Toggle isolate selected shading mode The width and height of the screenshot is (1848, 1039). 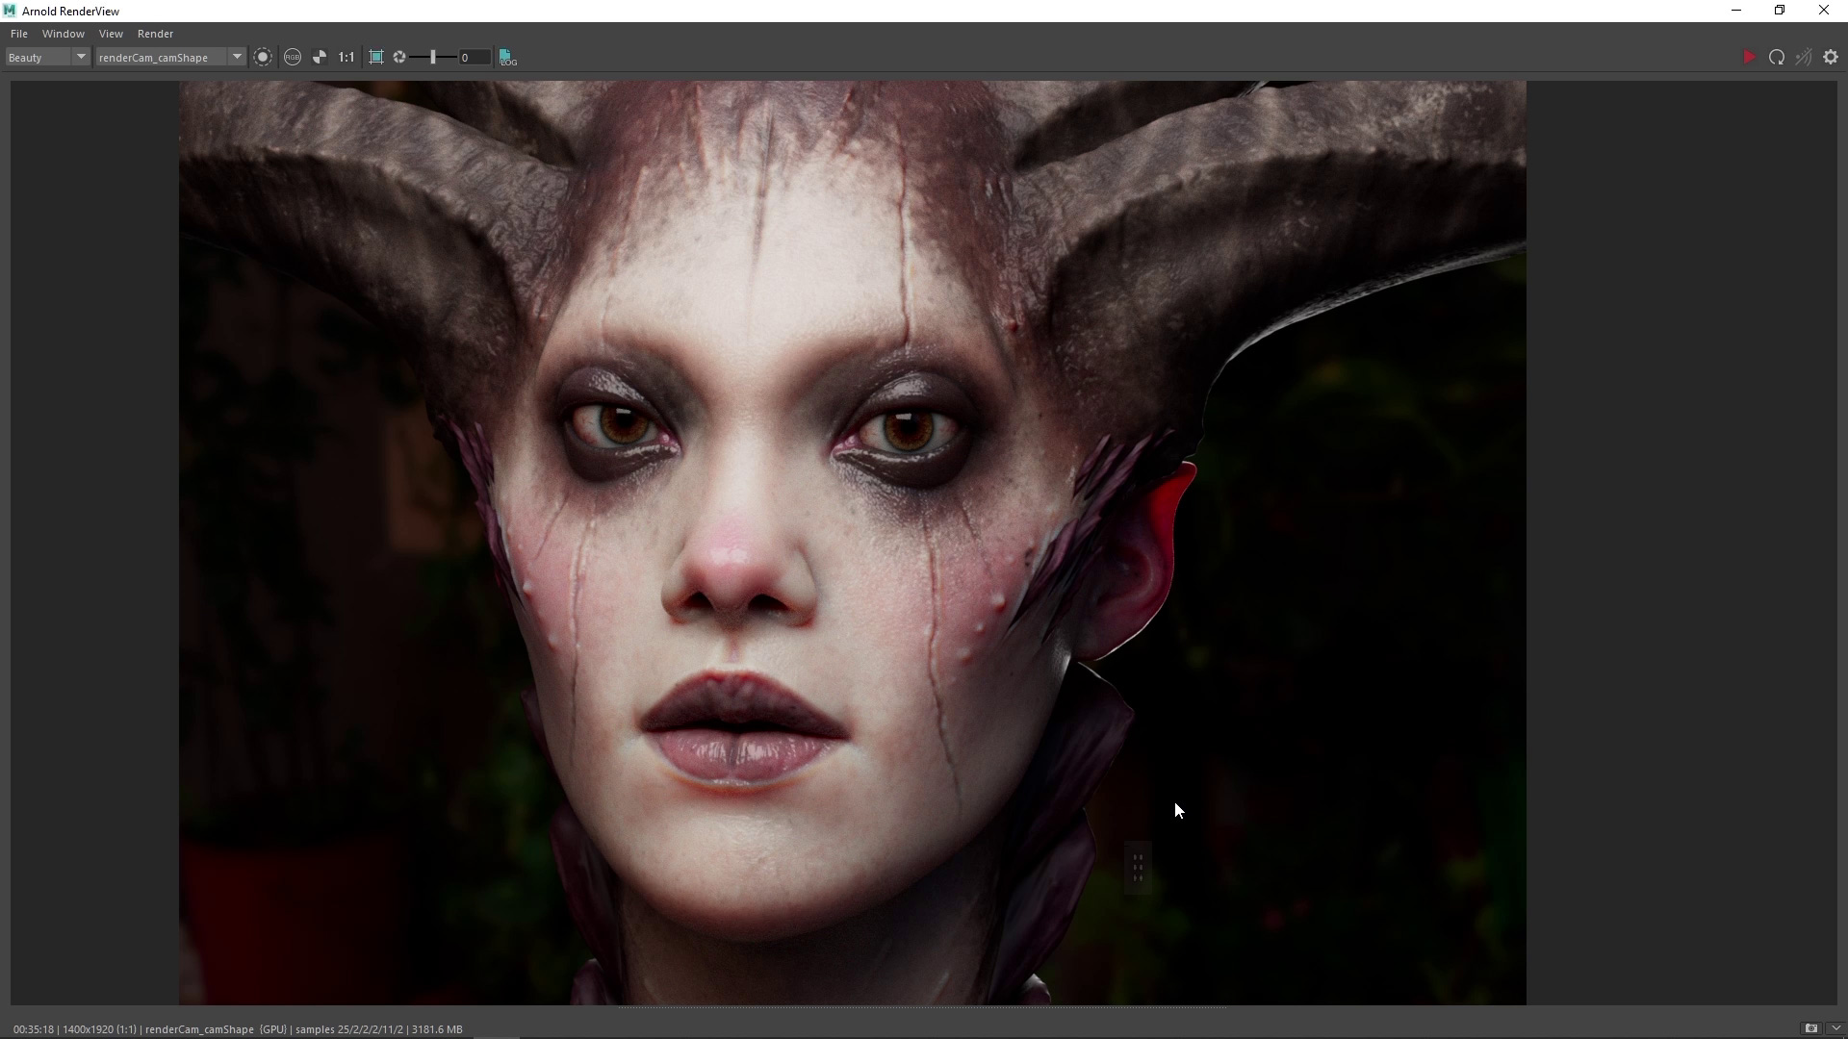(x=1805, y=57)
